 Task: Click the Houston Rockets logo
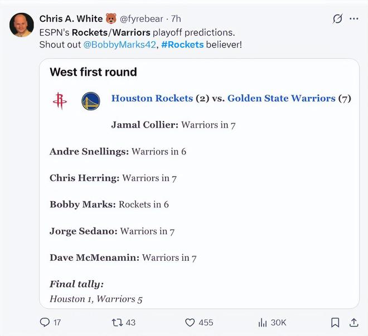coord(59,101)
